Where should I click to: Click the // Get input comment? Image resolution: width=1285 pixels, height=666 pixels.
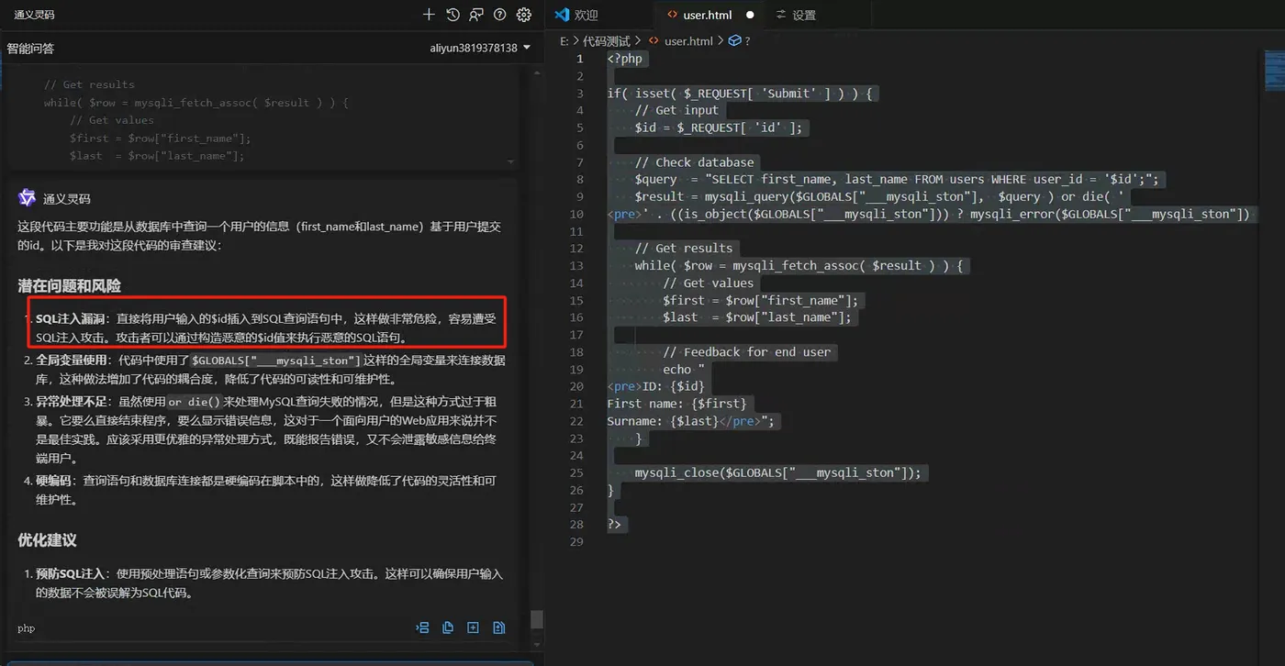(676, 110)
